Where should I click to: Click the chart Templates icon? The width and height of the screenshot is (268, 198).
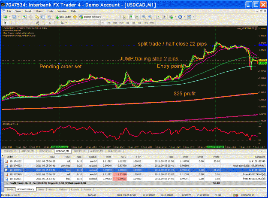point(189,17)
